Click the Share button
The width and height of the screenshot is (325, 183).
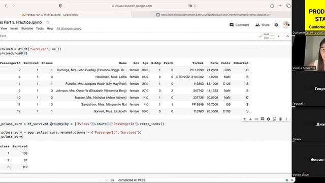(x=263, y=25)
